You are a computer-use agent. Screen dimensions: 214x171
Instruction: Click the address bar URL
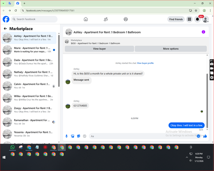pyautogui.click(x=50, y=10)
